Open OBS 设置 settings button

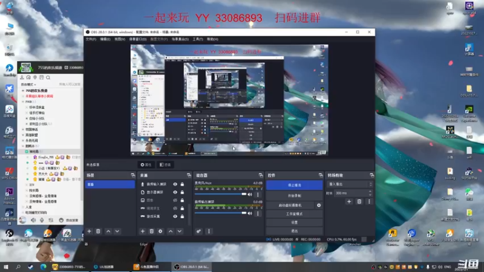[x=295, y=222]
